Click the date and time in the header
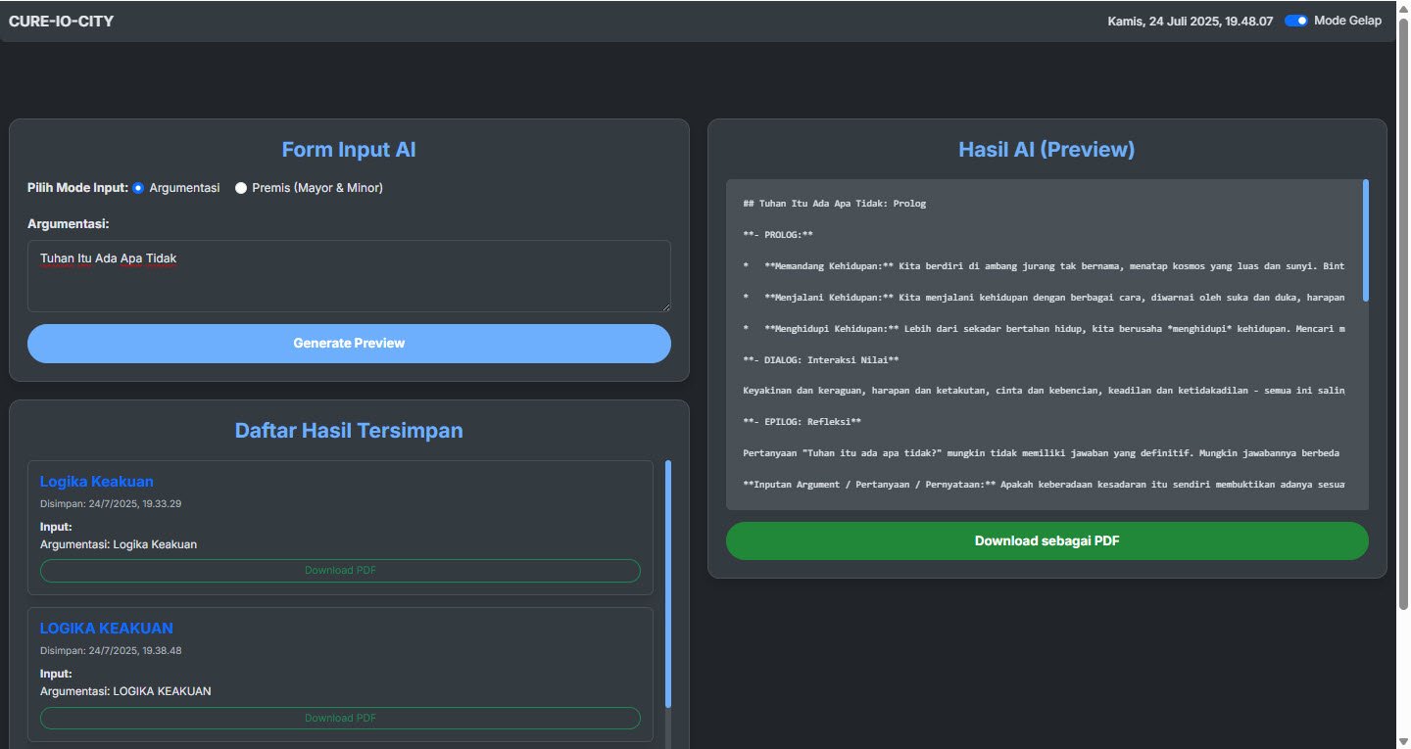The width and height of the screenshot is (1411, 749). point(1191,21)
